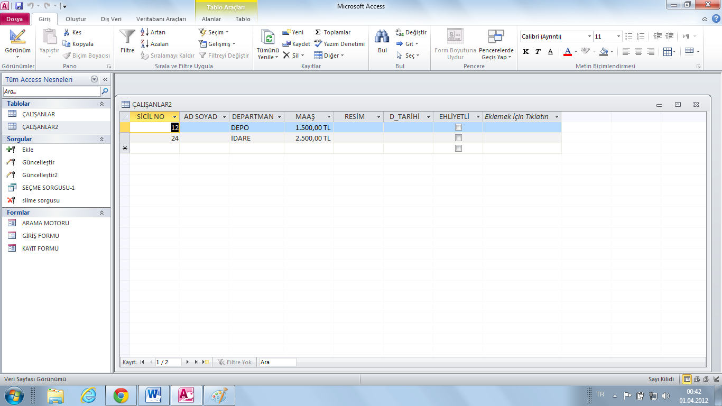This screenshot has height=406, width=722.
Task: Click Sil delete button
Action: (293, 56)
